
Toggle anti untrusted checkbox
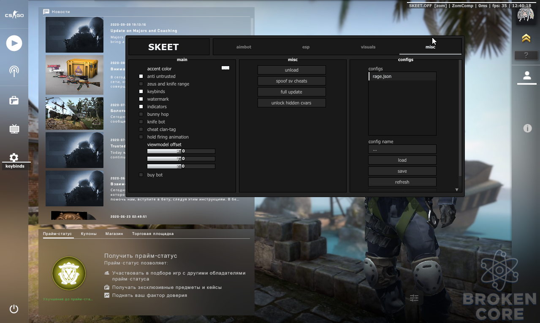click(141, 76)
